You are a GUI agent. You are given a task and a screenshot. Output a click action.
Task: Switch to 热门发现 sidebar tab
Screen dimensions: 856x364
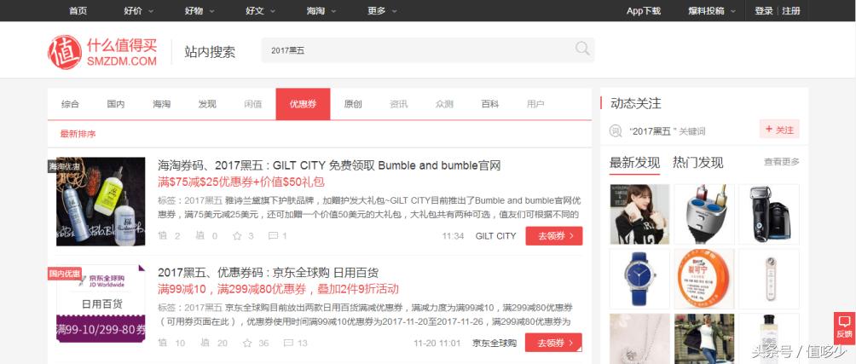[698, 162]
